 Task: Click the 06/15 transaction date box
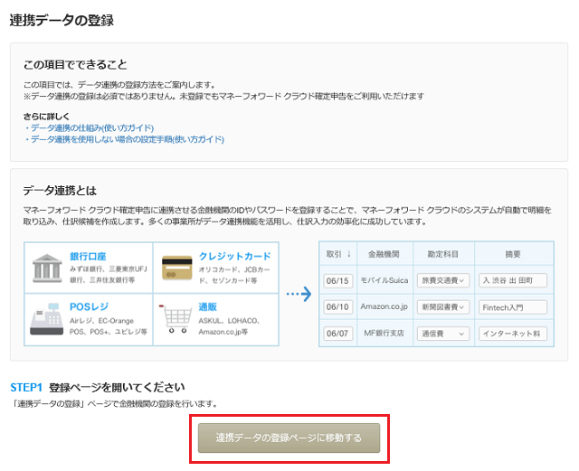tap(337, 280)
